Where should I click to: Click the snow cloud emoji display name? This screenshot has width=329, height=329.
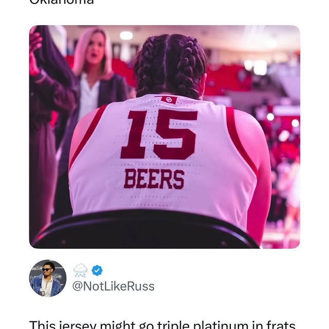[81, 270]
